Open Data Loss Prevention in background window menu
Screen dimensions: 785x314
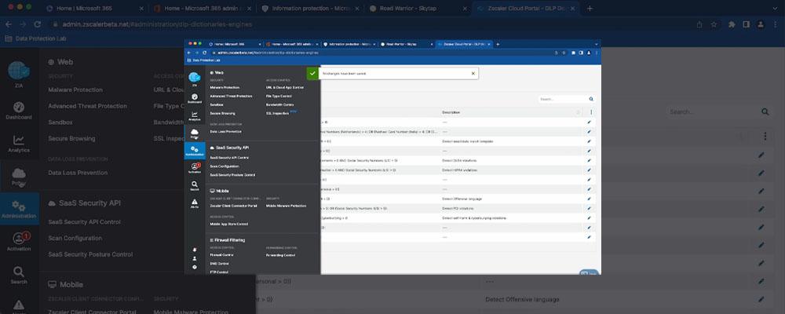click(78, 173)
